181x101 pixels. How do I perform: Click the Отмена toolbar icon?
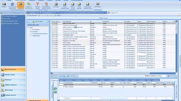[50, 15]
